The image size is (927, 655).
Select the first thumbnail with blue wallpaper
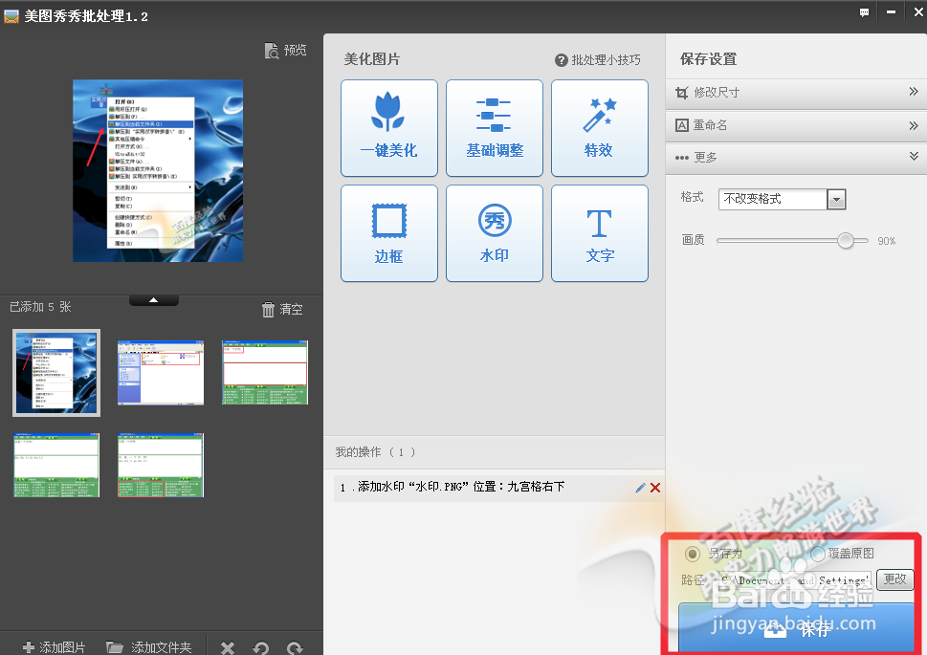coord(56,373)
